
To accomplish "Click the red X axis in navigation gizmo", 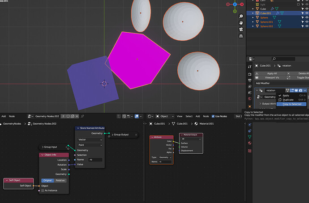I will pos(242,4).
